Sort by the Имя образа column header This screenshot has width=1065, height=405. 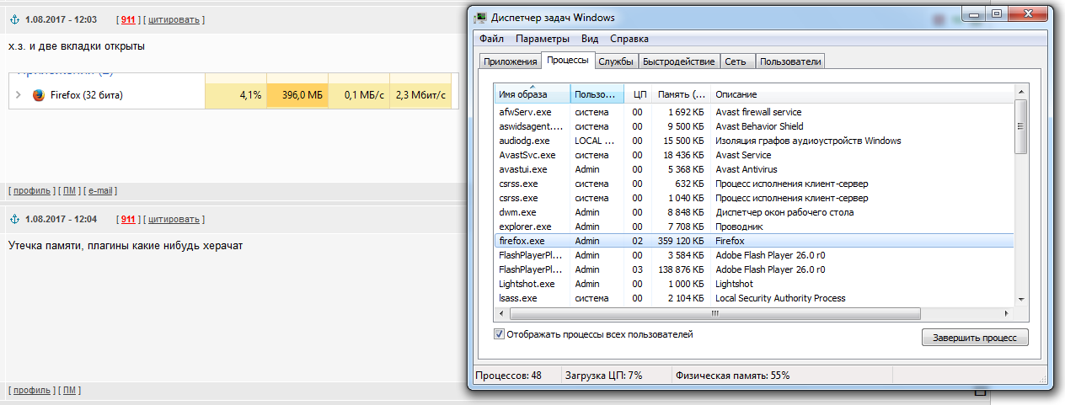532,93
